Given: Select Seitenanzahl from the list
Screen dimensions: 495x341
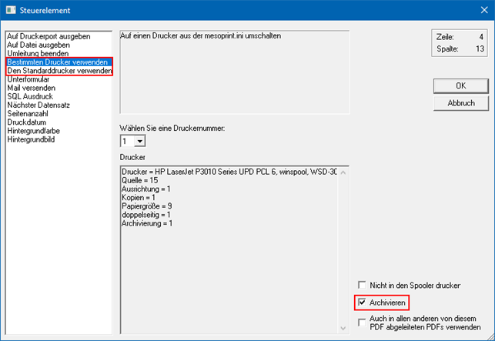Looking at the screenshot, I should click(28, 113).
